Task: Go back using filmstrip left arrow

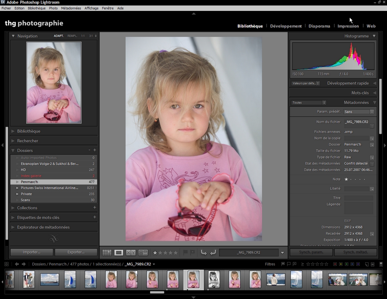Action: pos(17,264)
